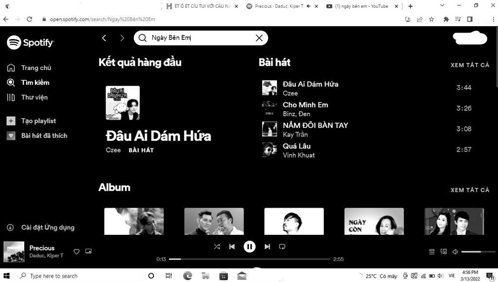Screen dimensions: 498x282
Task: Open artist Binz in song list
Action: point(289,114)
